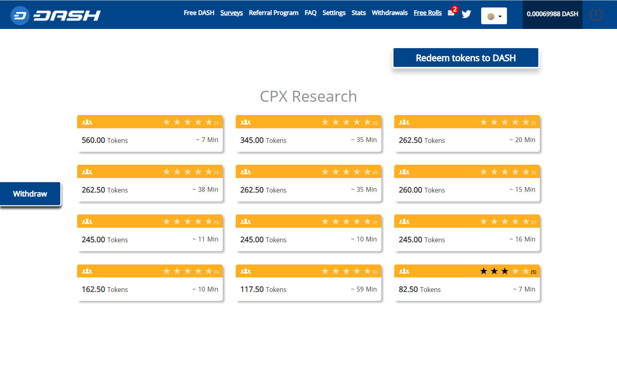Image resolution: width=617 pixels, height=385 pixels.
Task: Click the 0.00069988 DASH balance
Action: (x=552, y=14)
